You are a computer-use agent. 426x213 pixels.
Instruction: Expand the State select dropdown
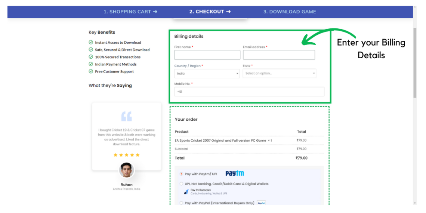(x=279, y=74)
